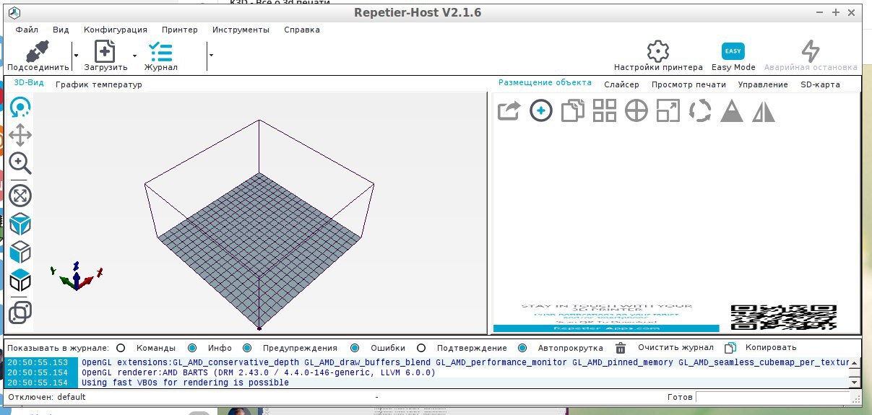
Task: Open the Файл menu
Action: point(27,30)
